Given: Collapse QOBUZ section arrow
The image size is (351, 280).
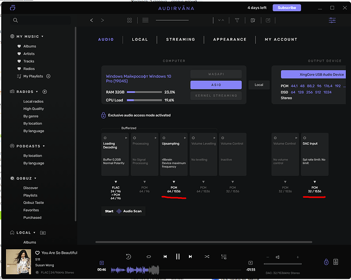Looking at the screenshot, I should (35, 179).
